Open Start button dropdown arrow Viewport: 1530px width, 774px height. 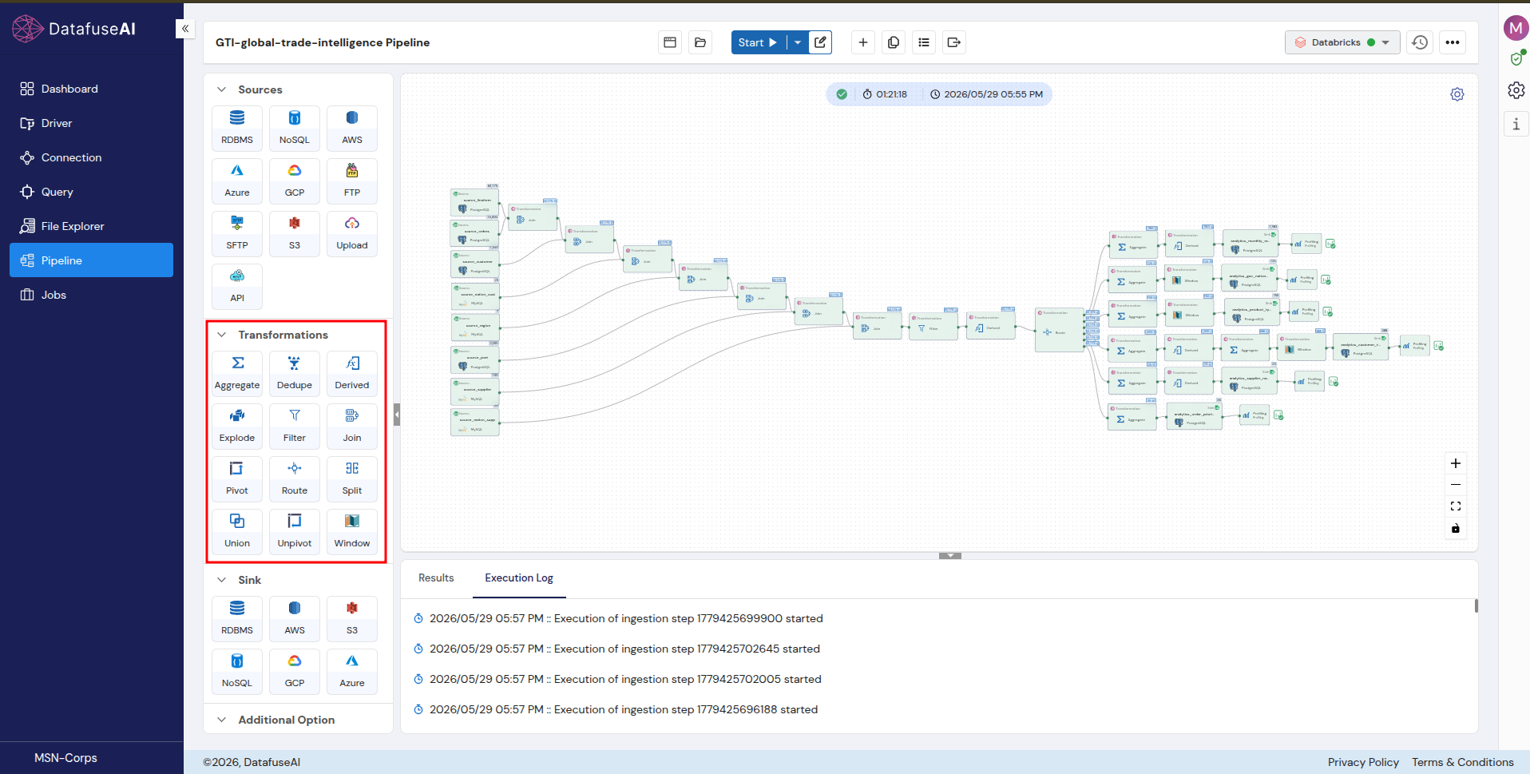point(798,42)
